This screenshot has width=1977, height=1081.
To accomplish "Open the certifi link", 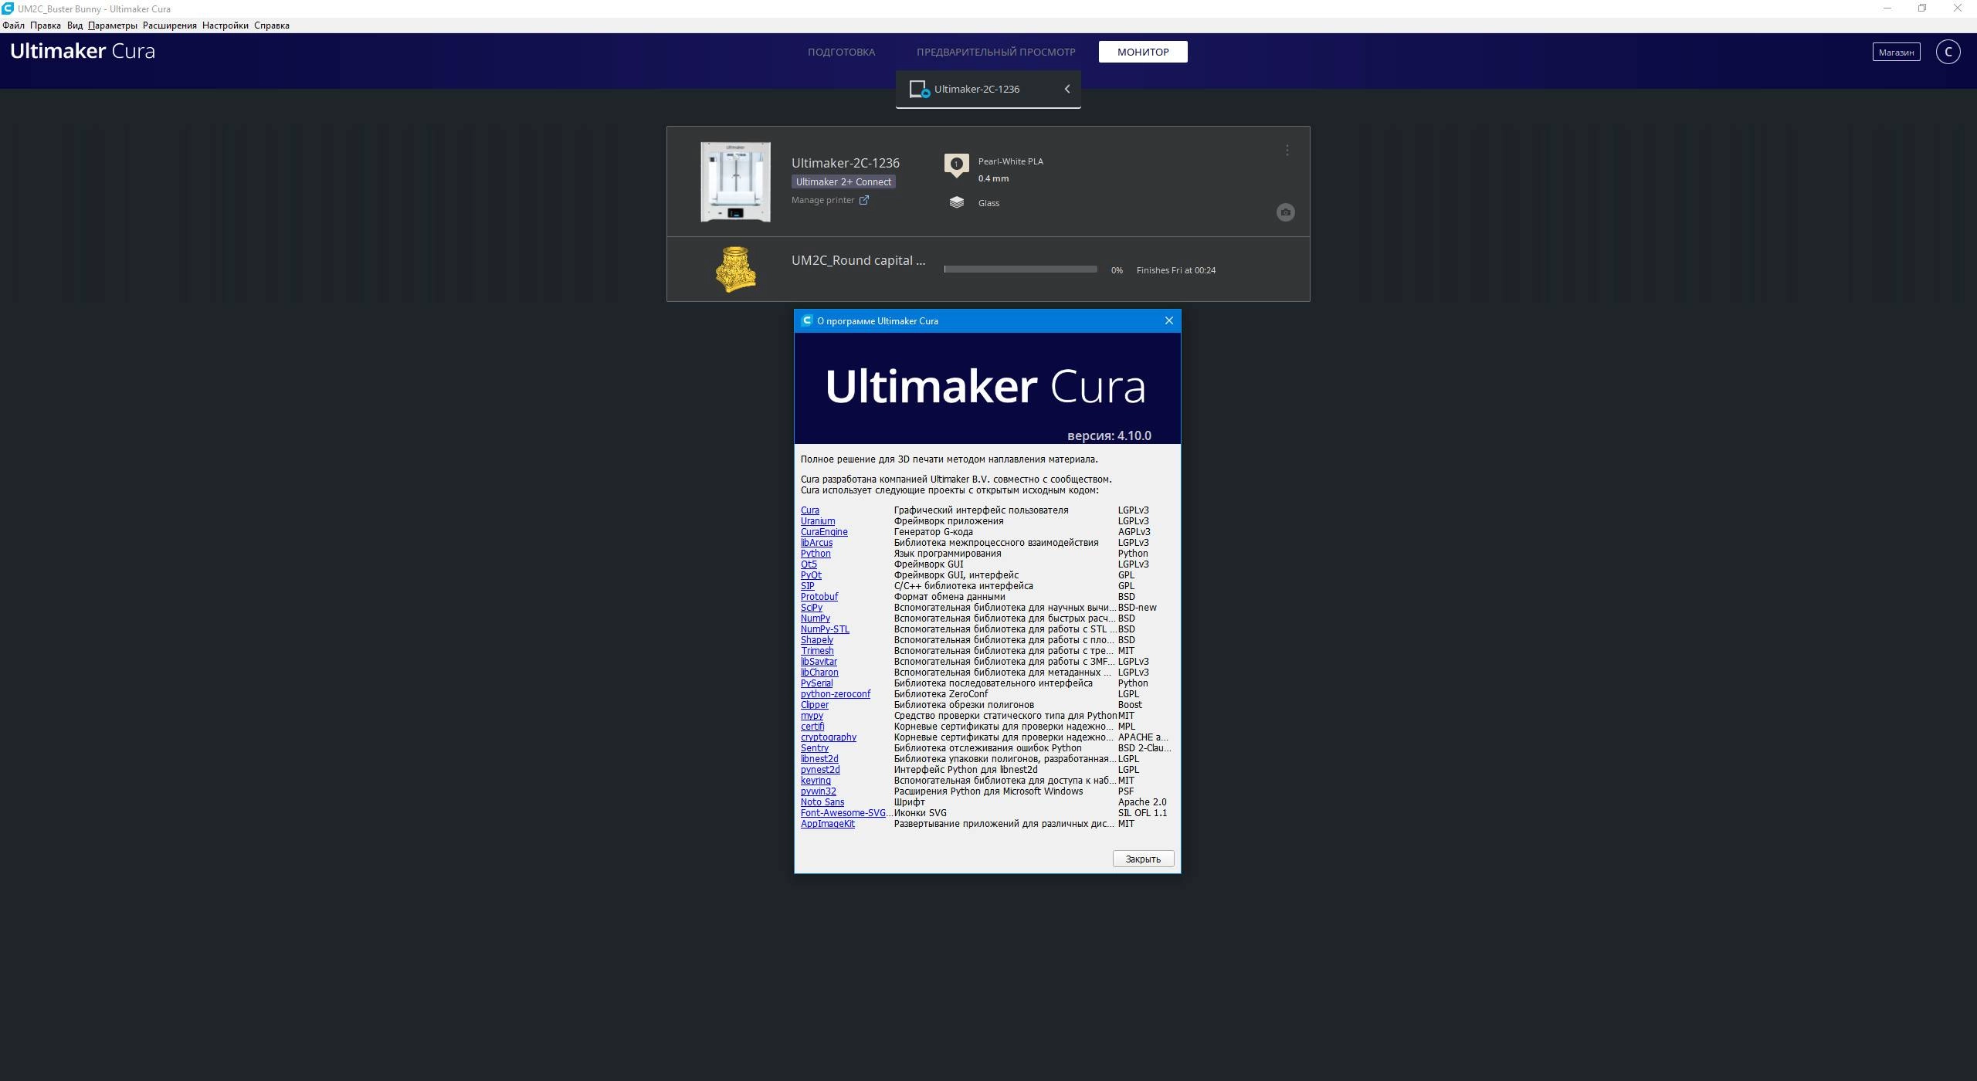I will click(x=812, y=727).
